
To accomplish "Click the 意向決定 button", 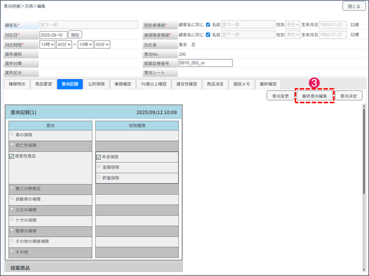I will (x=348, y=96).
